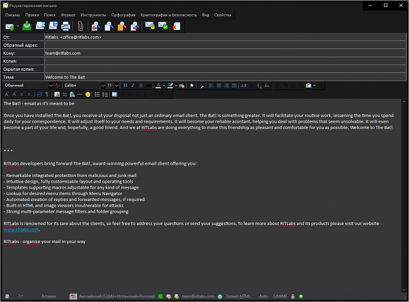Expand the Обычный paragraph style dropdown
Image resolution: width=409 pixels, height=302 pixels.
(x=51, y=85)
